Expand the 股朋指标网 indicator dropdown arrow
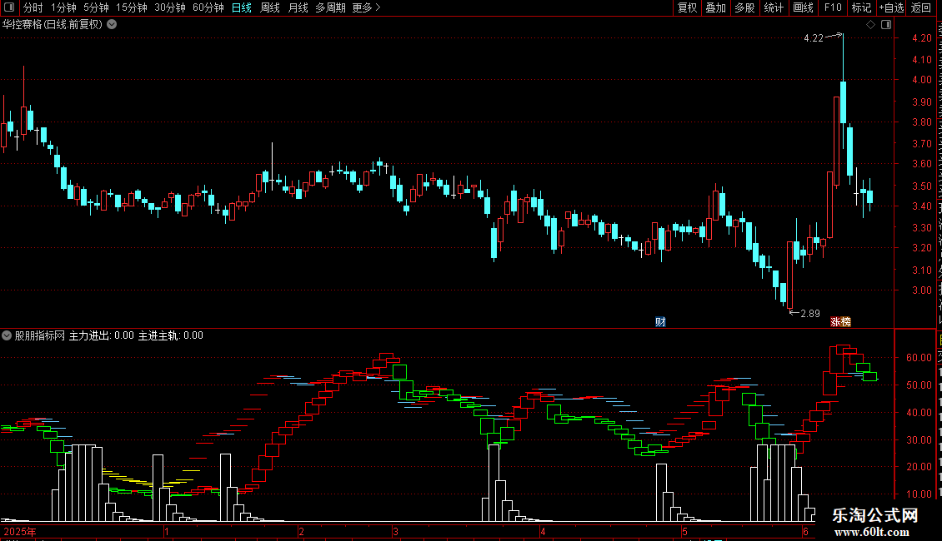The width and height of the screenshot is (942, 541). tap(7, 335)
